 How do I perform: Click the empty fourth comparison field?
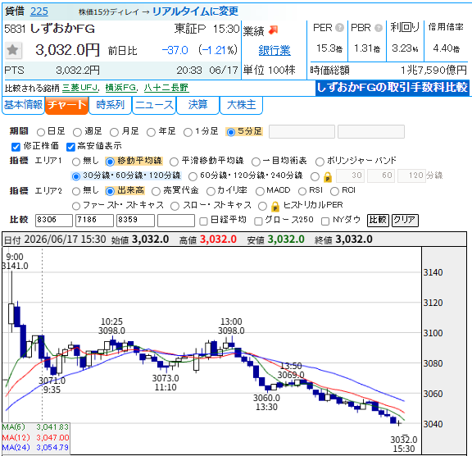(x=176, y=220)
